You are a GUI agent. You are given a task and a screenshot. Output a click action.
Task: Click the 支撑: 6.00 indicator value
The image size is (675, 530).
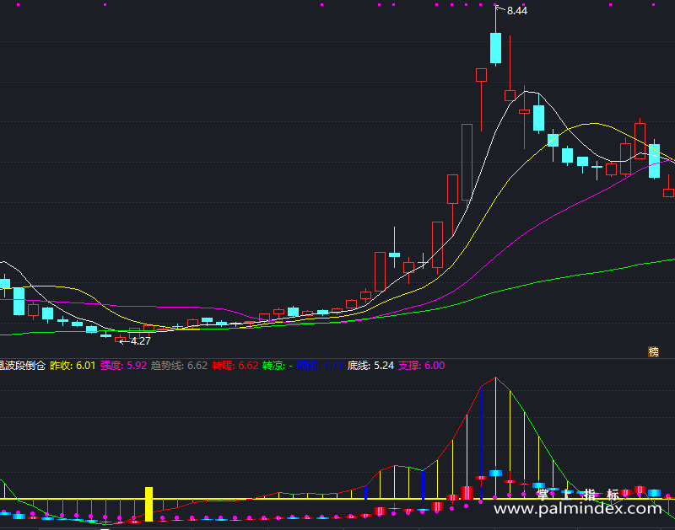point(421,366)
